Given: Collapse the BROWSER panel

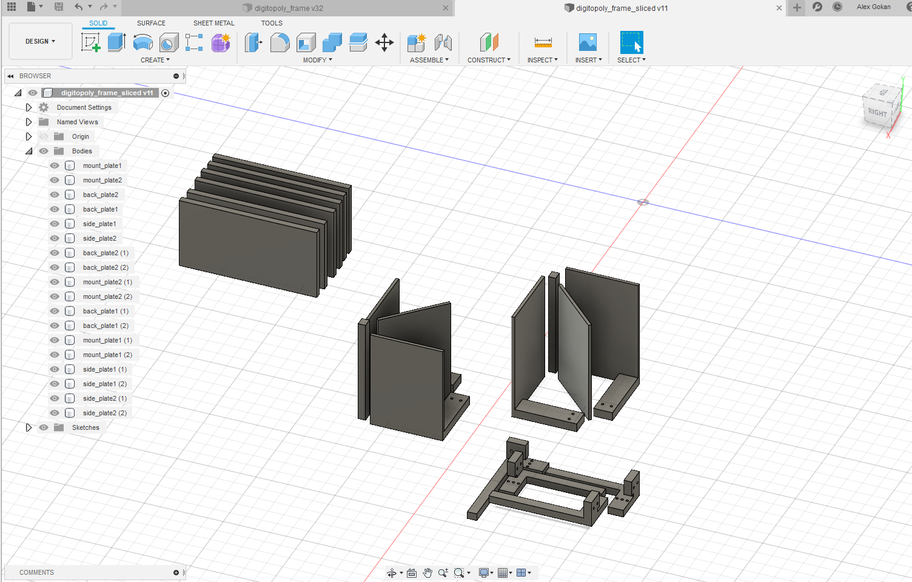Looking at the screenshot, I should tap(10, 76).
